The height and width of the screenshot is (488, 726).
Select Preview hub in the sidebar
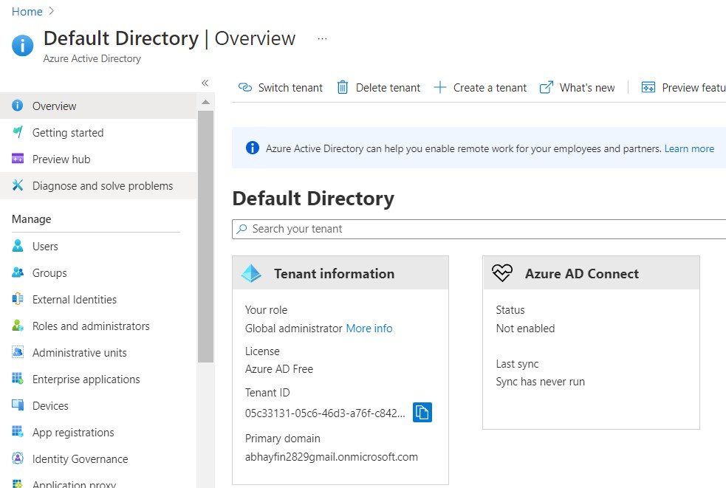click(x=98, y=159)
